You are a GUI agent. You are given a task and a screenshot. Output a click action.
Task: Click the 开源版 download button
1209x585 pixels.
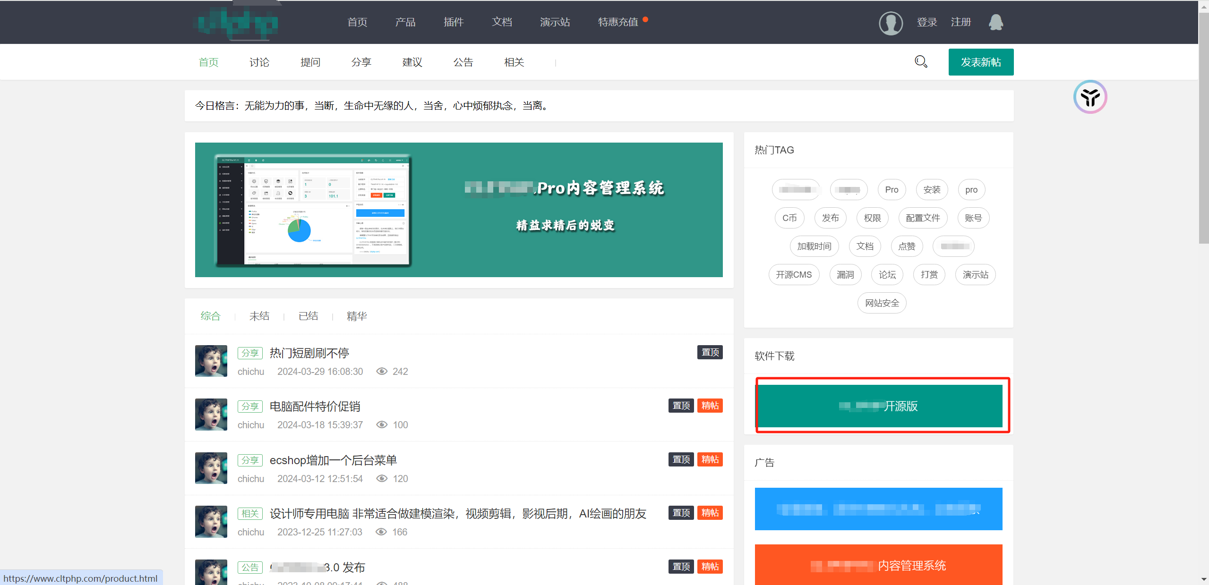[x=878, y=406]
